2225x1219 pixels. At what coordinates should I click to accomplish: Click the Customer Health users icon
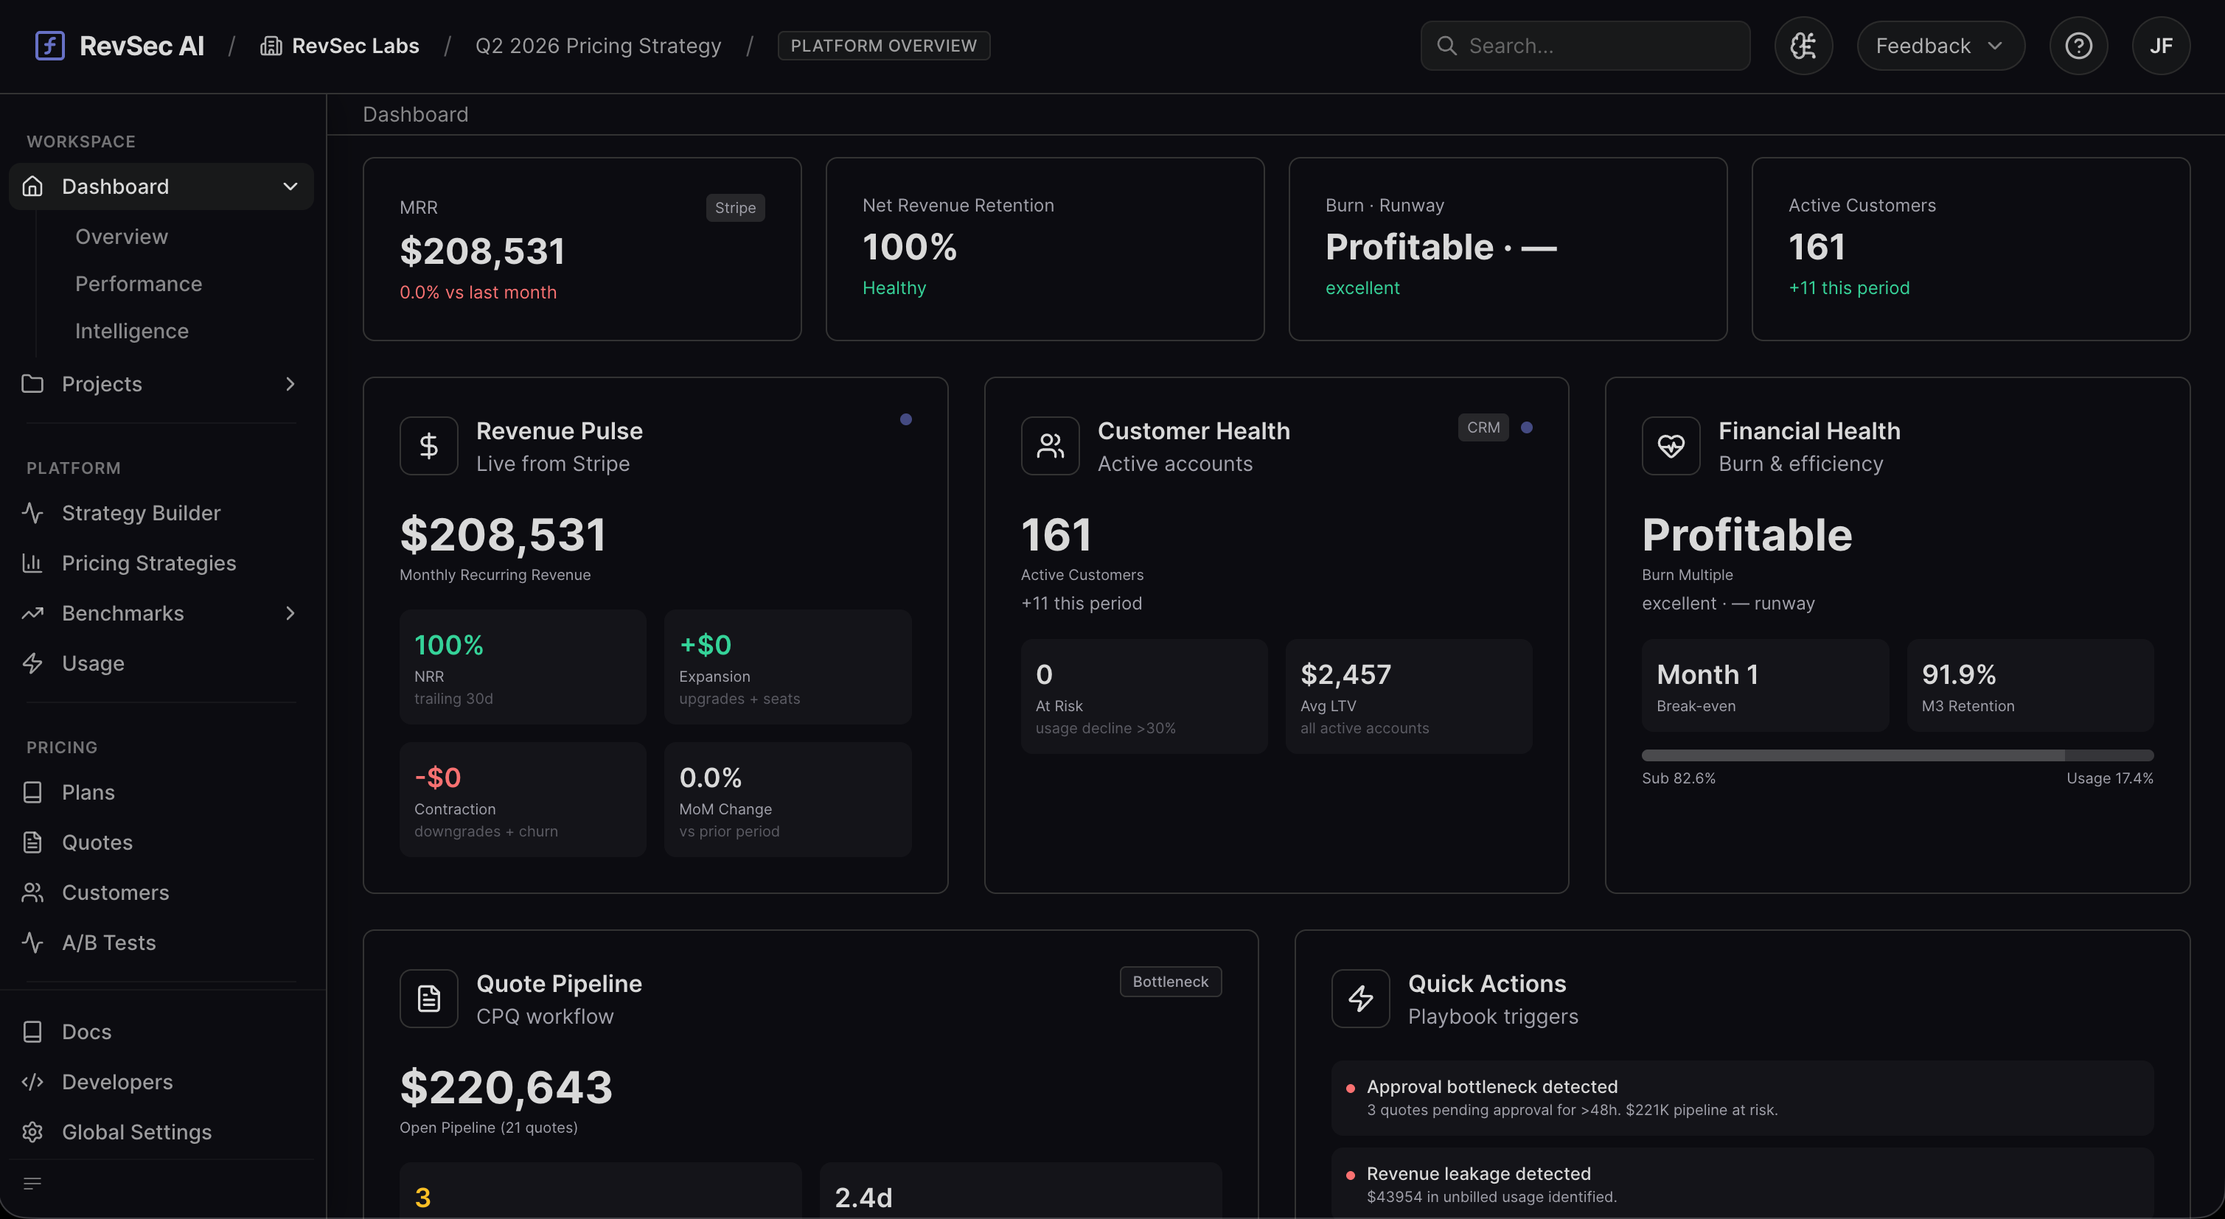1051,445
